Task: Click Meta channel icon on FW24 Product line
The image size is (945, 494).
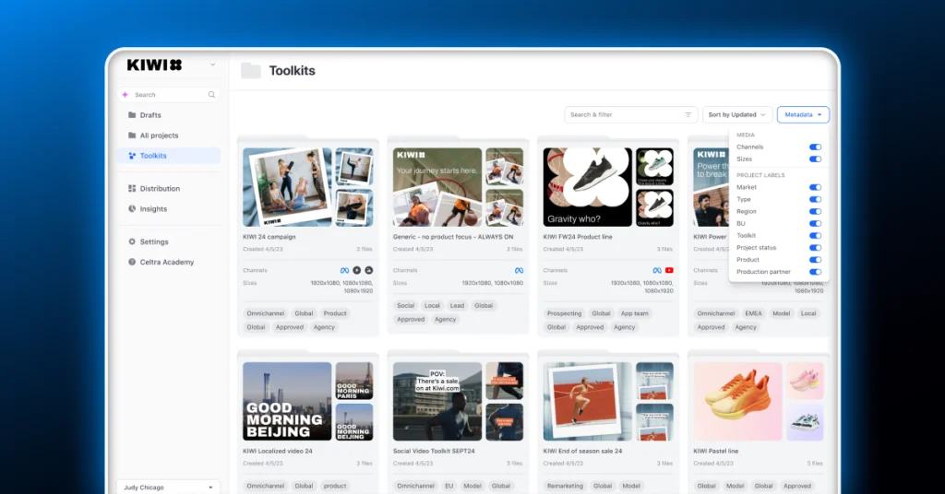Action: (657, 270)
